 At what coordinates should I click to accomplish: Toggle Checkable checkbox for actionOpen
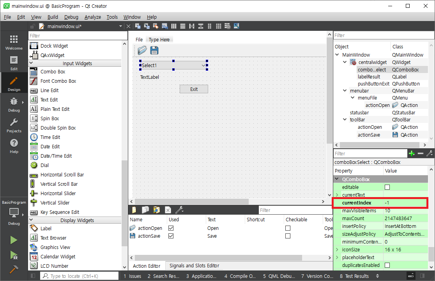pos(288,228)
